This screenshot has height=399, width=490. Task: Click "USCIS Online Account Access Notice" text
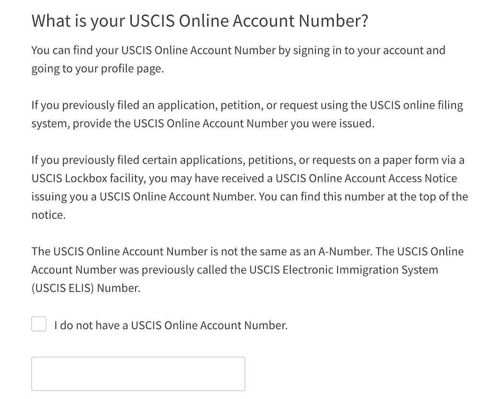tap(366, 178)
